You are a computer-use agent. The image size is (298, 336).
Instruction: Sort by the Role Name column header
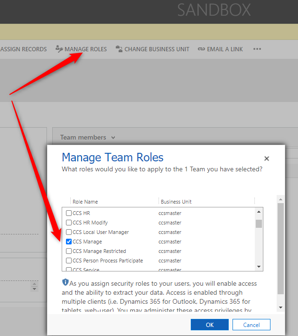point(84,202)
